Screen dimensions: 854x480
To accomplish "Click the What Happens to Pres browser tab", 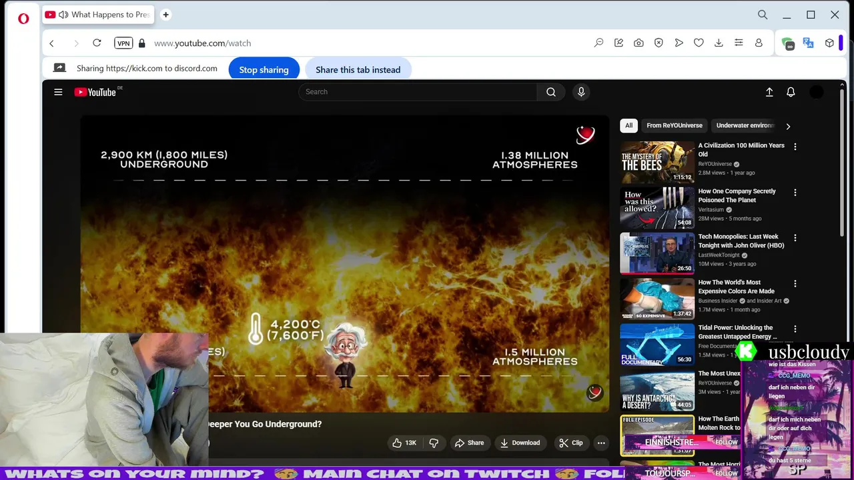I will [97, 15].
